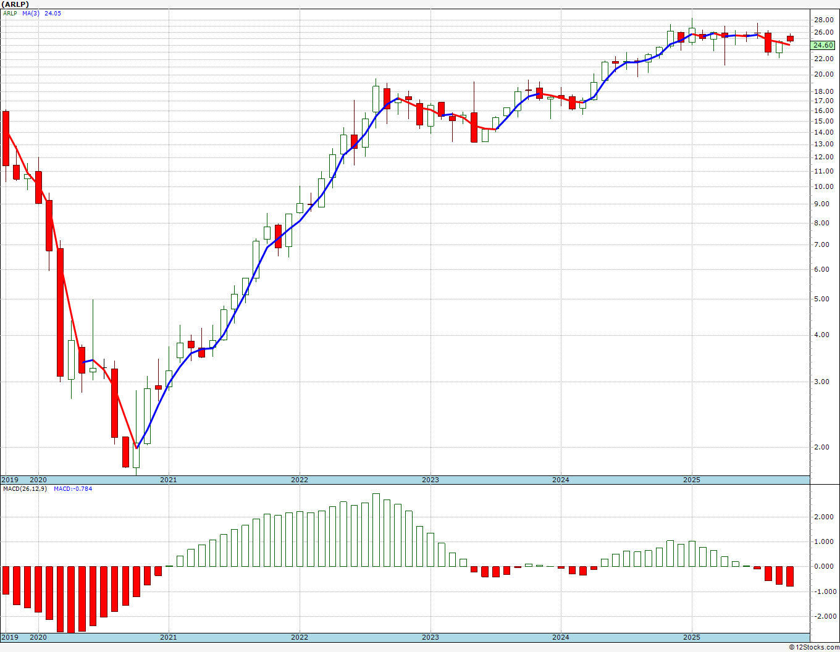Click 2021 on the MACD panel time axis
The image size is (840, 652).
(169, 637)
